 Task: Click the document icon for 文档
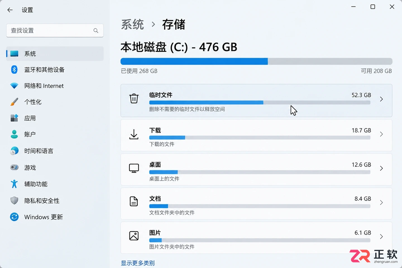pos(134,201)
